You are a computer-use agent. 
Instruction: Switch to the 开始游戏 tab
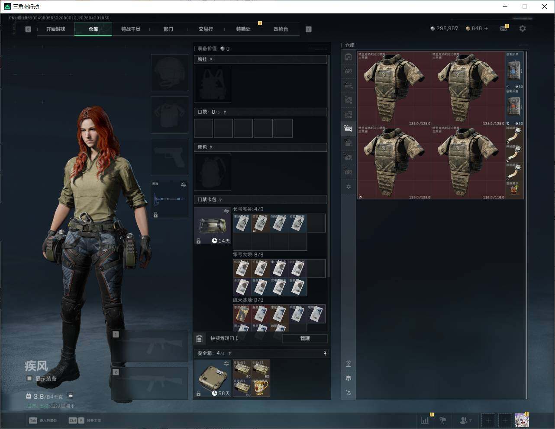pos(56,29)
